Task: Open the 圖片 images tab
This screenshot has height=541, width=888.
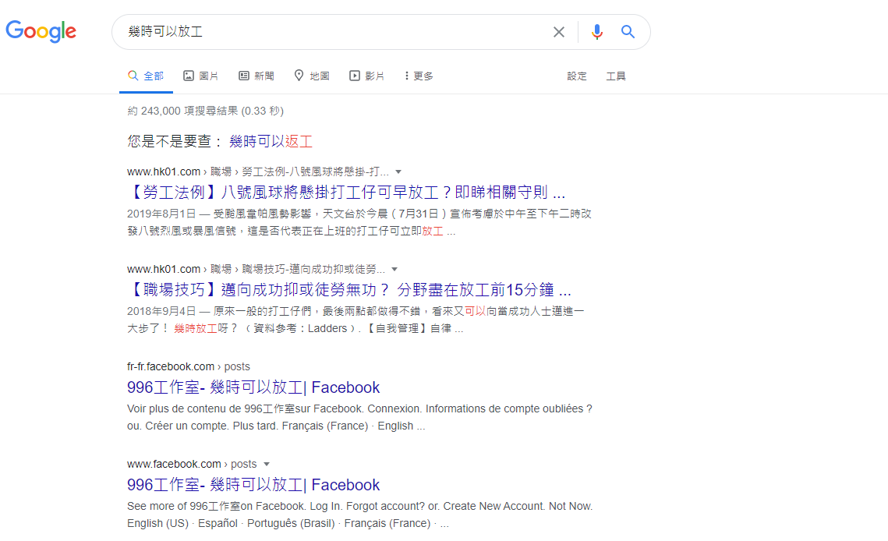Action: tap(200, 76)
